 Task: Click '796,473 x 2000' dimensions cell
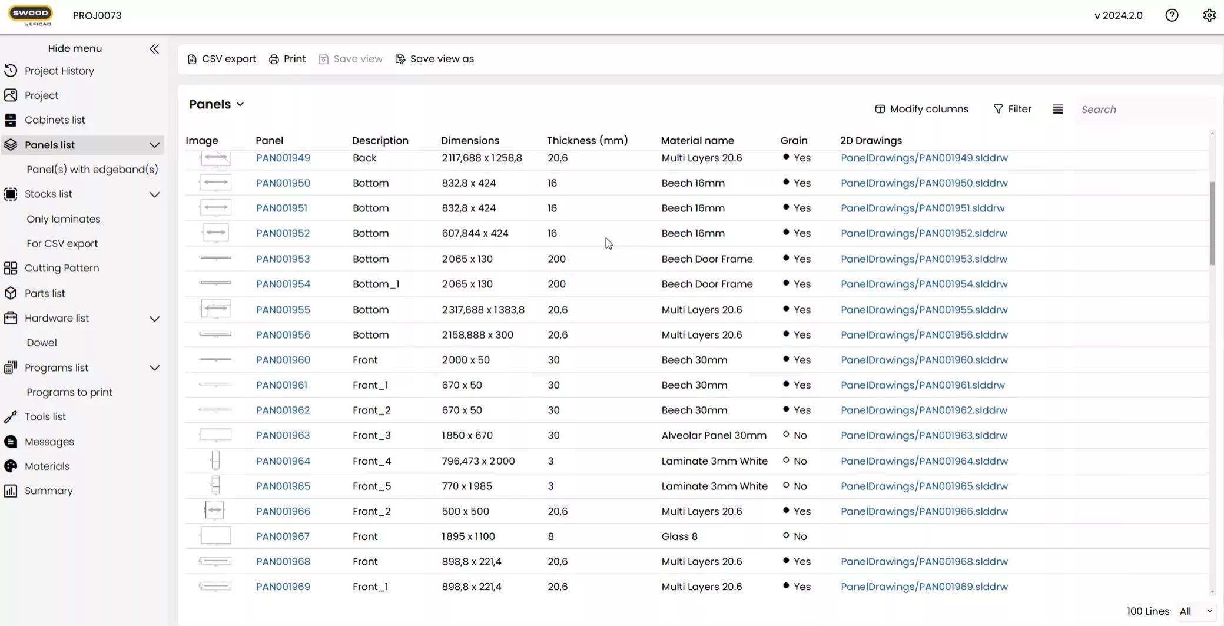[478, 461]
